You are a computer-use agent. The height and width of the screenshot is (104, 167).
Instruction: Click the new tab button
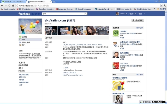(x=54, y=2)
